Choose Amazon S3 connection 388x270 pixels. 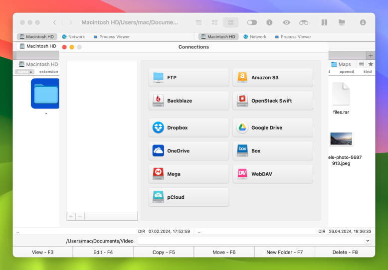coord(273,78)
